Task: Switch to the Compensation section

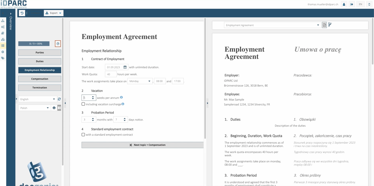Action: [40, 79]
